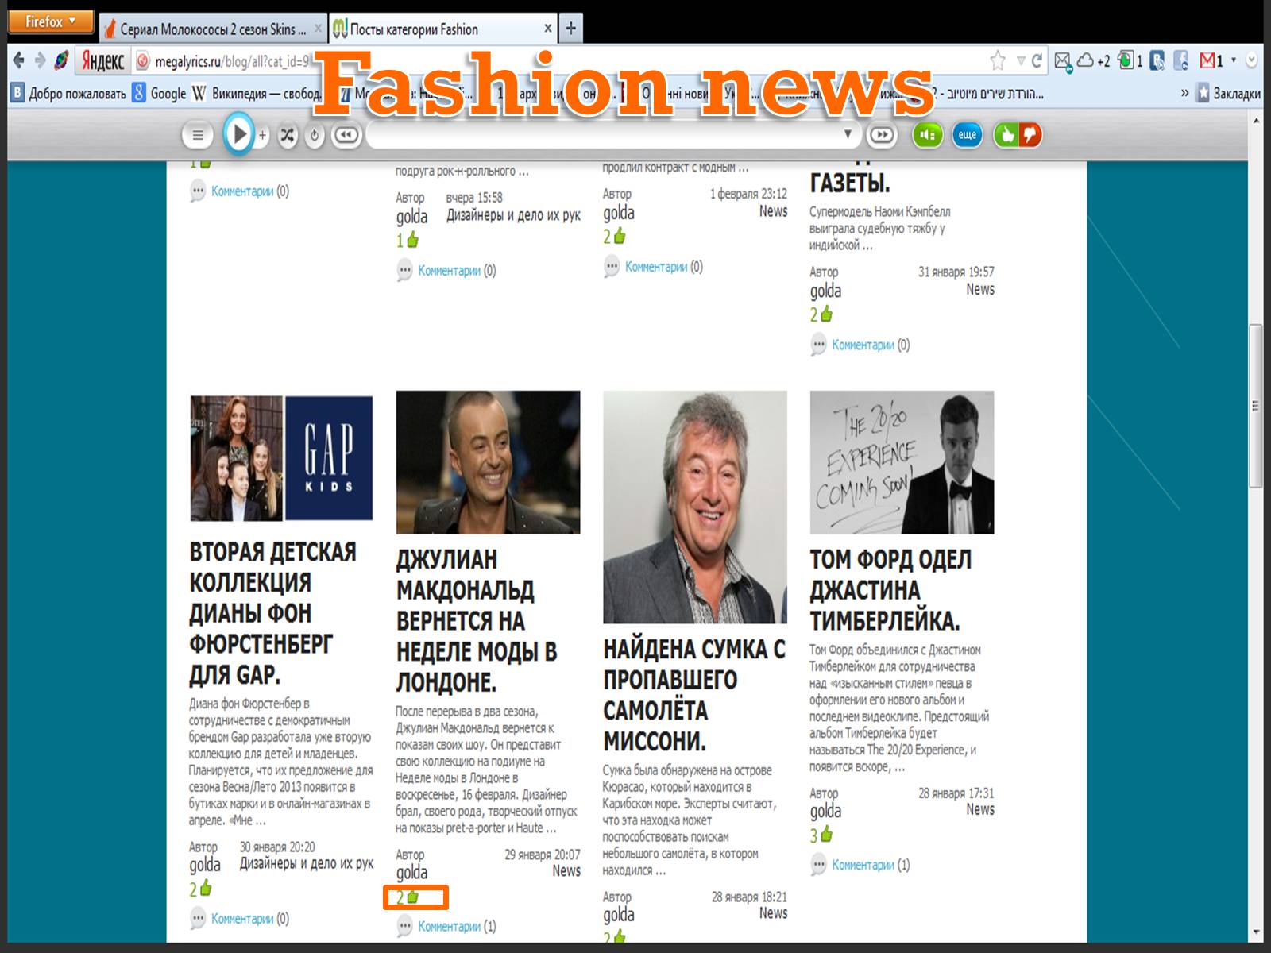Start playback with the blue play button

pos(238,134)
